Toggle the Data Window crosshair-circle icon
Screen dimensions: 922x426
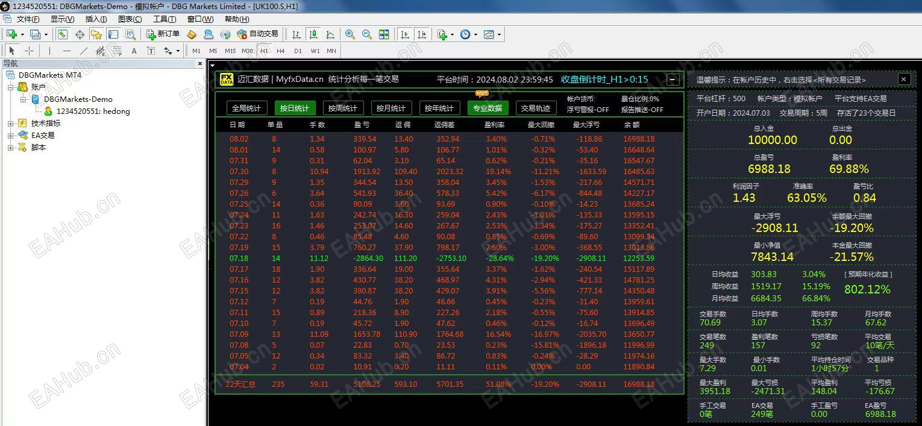point(80,34)
